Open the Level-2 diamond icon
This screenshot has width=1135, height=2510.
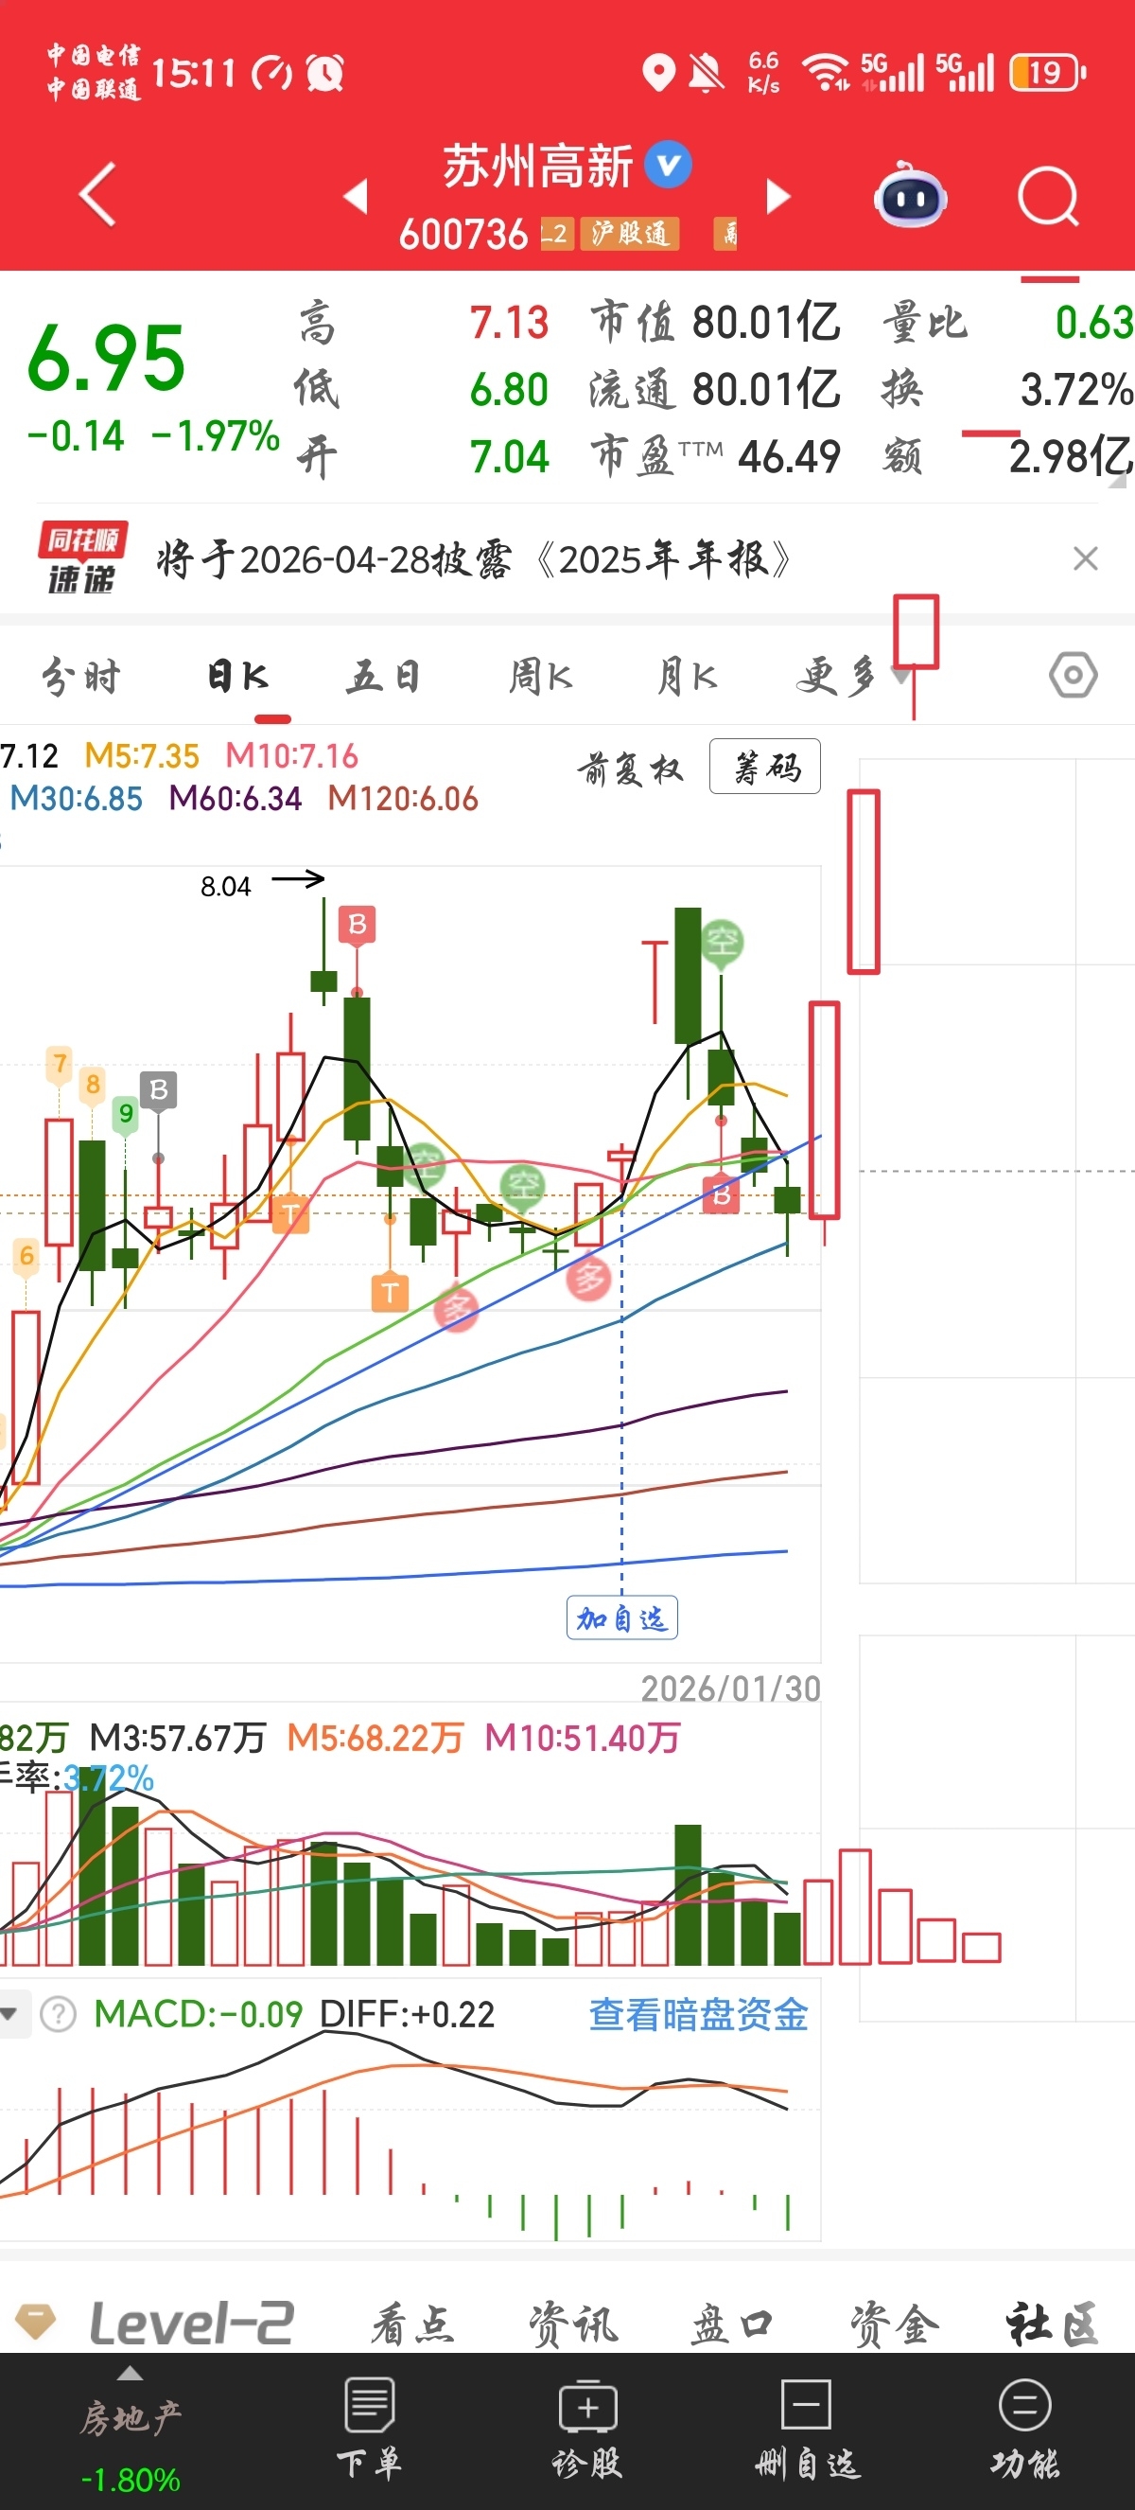(x=37, y=2321)
